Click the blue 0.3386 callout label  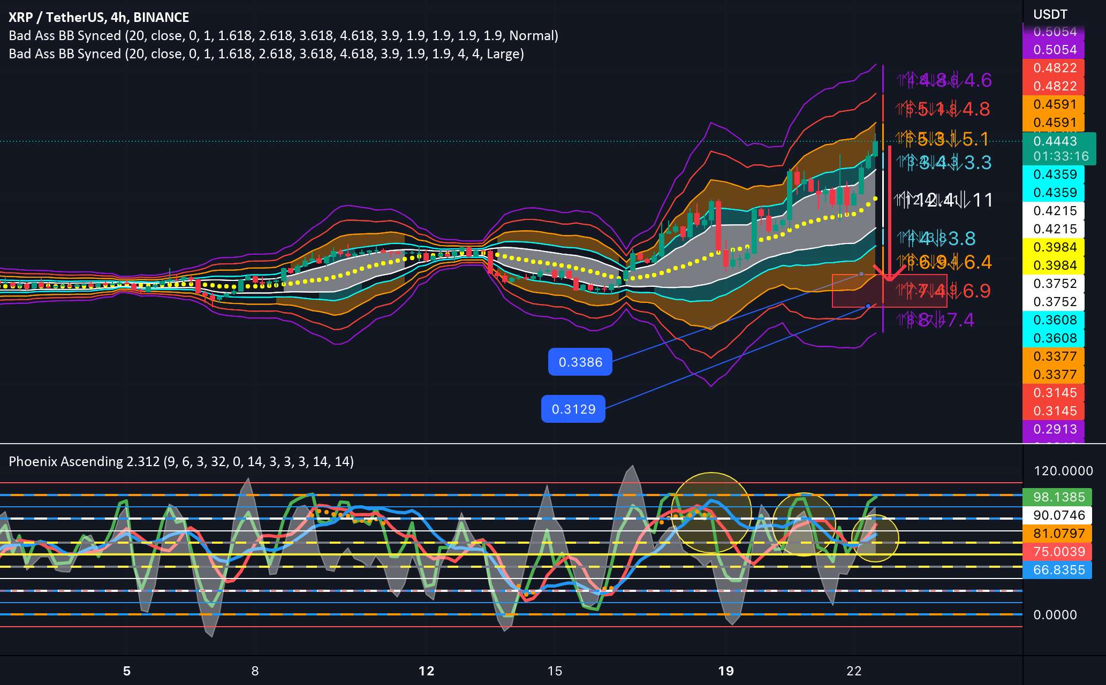point(580,362)
